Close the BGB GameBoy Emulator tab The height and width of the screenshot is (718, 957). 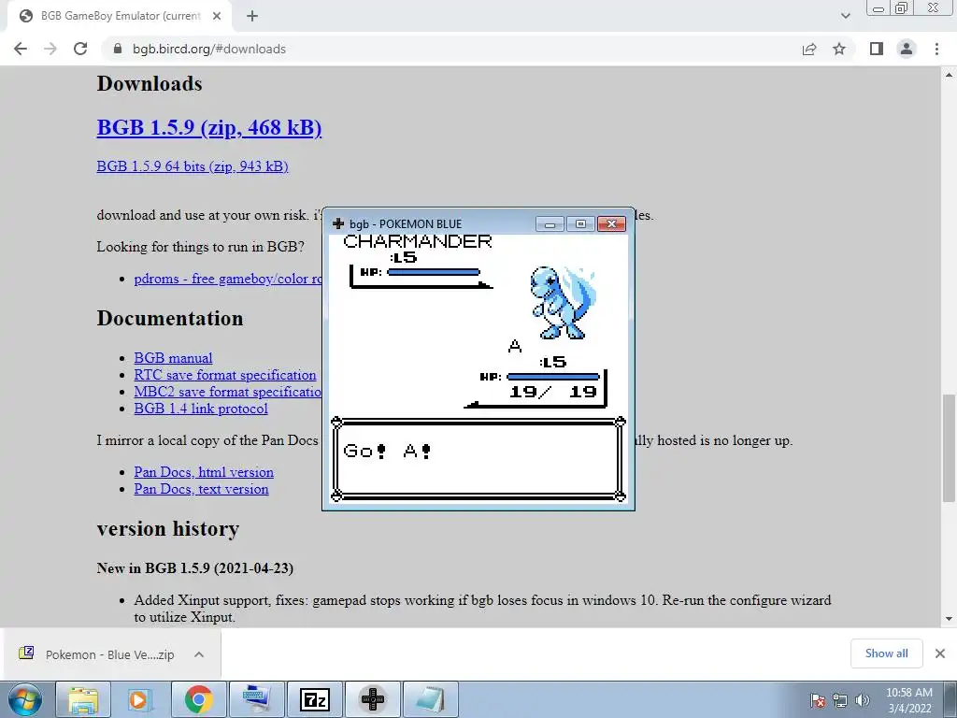click(217, 16)
